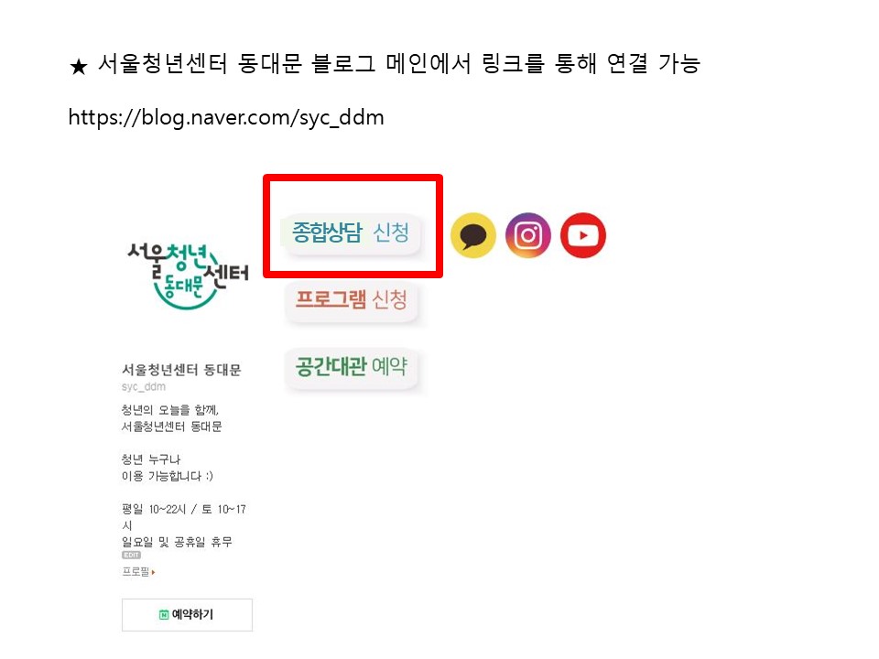Click the 청년의 오늘을 함께 intro text
The height and width of the screenshot is (659, 879).
(x=170, y=410)
